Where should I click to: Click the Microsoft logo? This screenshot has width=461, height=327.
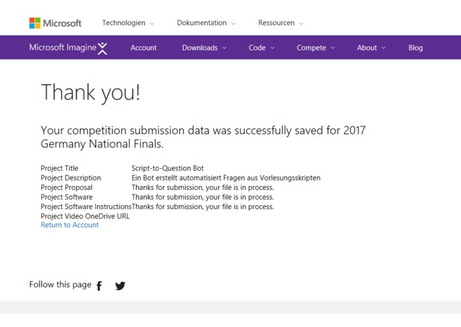point(55,23)
